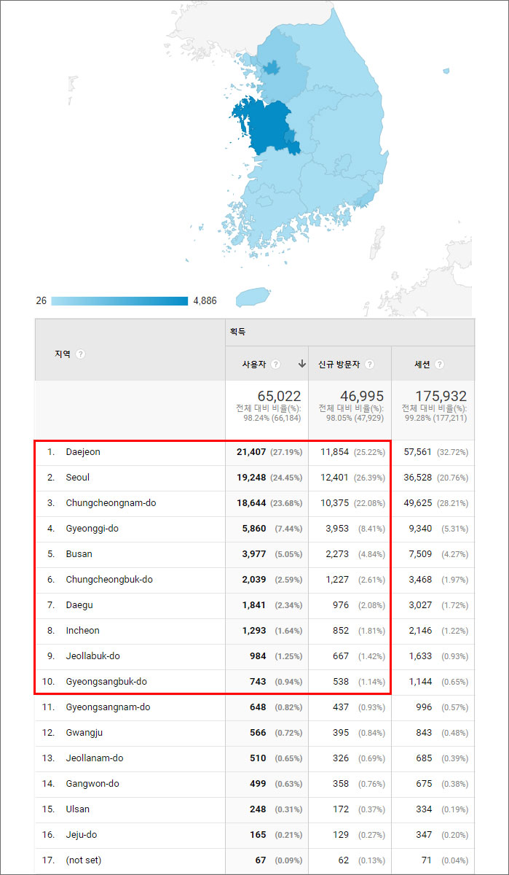Open the 신규 방문자 help question mark
Viewport: 509px width, 875px height.
coord(370,364)
